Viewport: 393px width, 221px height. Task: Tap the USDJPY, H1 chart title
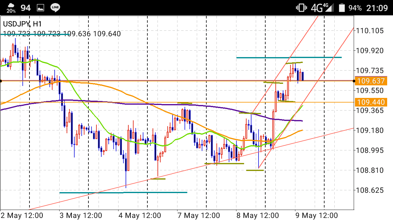(22, 24)
